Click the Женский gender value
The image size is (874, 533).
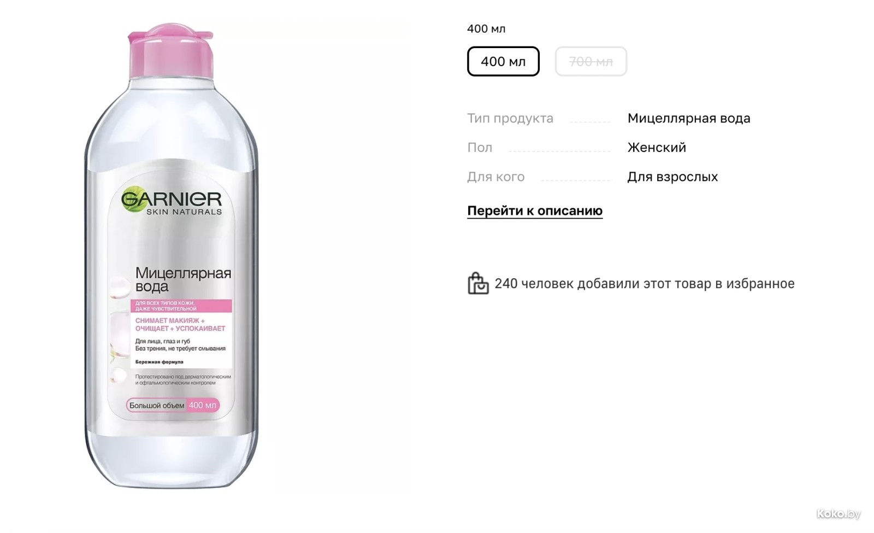(x=657, y=148)
